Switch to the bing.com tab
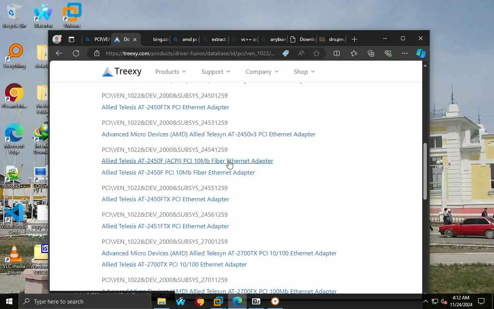The image size is (494, 309). pos(156,39)
